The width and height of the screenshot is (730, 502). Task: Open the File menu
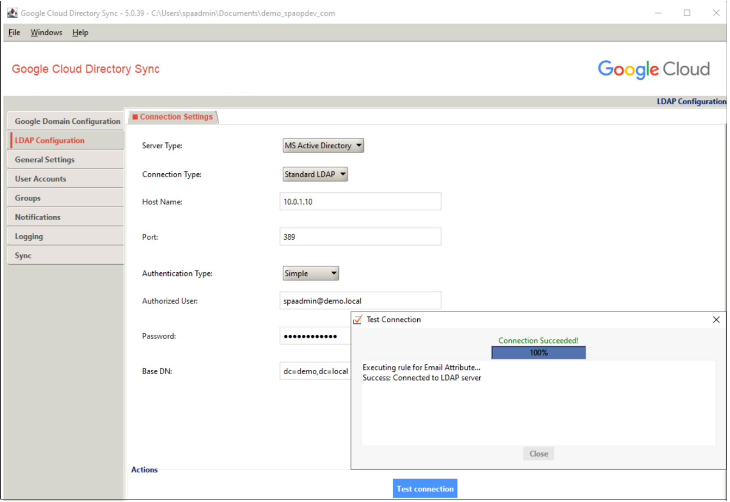click(14, 32)
